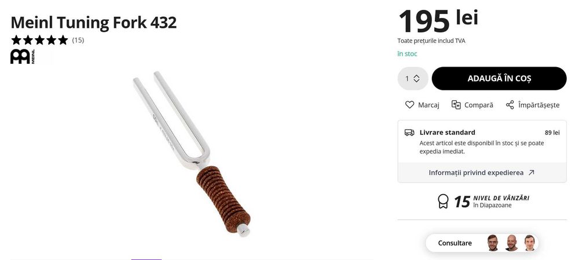The image size is (579, 260).
Task: Click the first consultant avatar photo
Action: 493,243
